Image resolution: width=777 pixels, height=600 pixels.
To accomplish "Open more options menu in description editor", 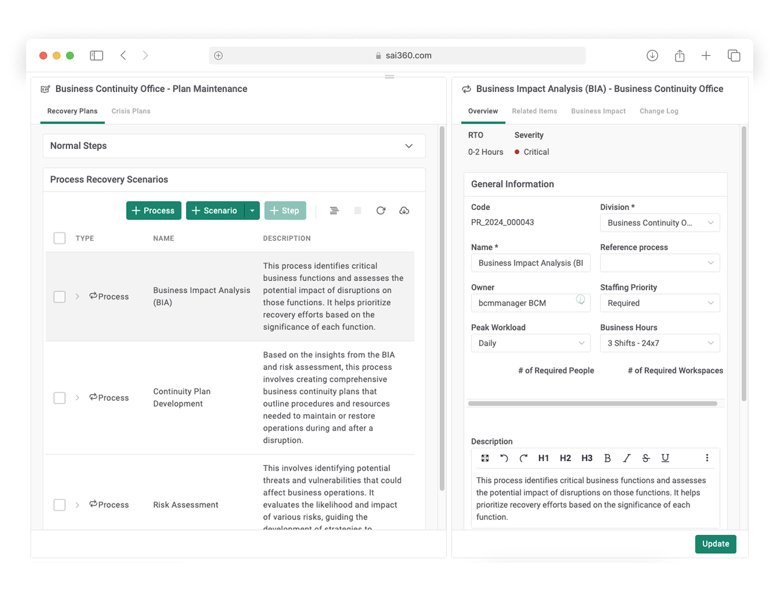I will (x=707, y=458).
